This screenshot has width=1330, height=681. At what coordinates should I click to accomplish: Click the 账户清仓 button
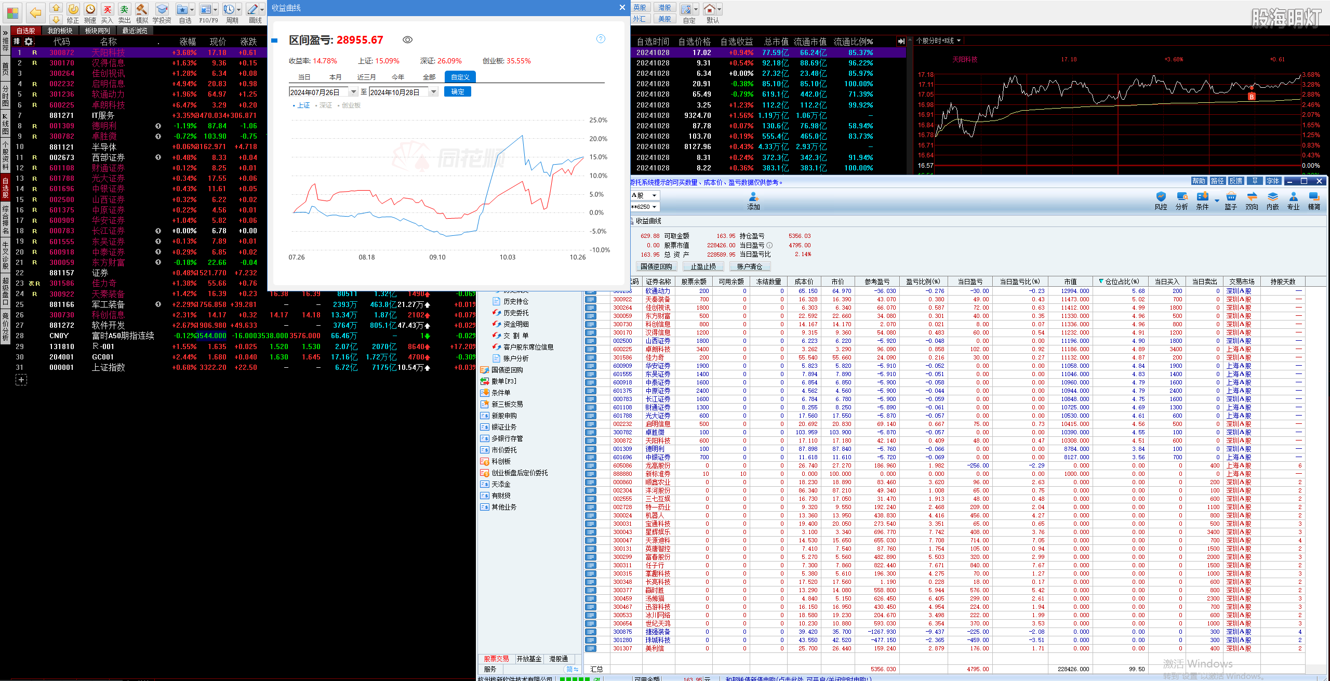[750, 266]
